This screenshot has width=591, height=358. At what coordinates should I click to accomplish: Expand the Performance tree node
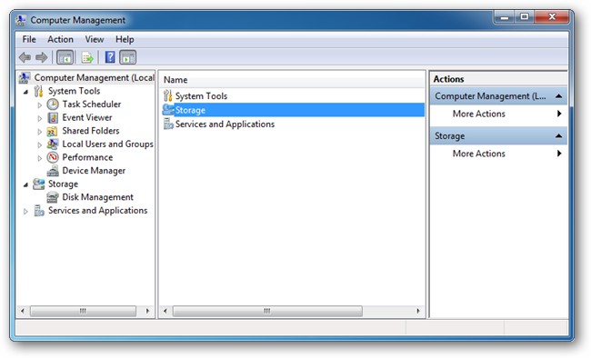click(x=40, y=158)
